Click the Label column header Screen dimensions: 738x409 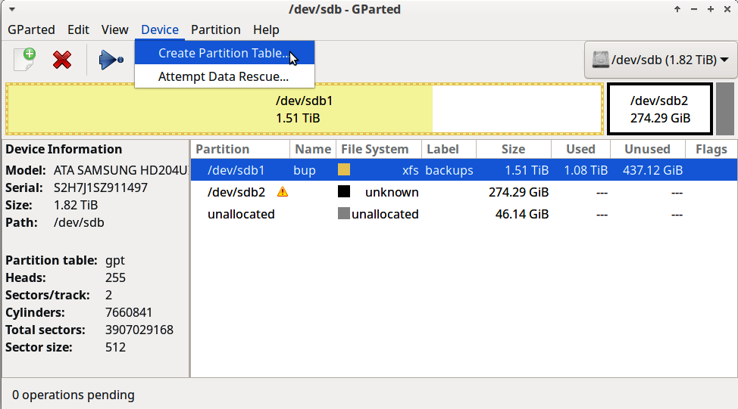pyautogui.click(x=449, y=150)
